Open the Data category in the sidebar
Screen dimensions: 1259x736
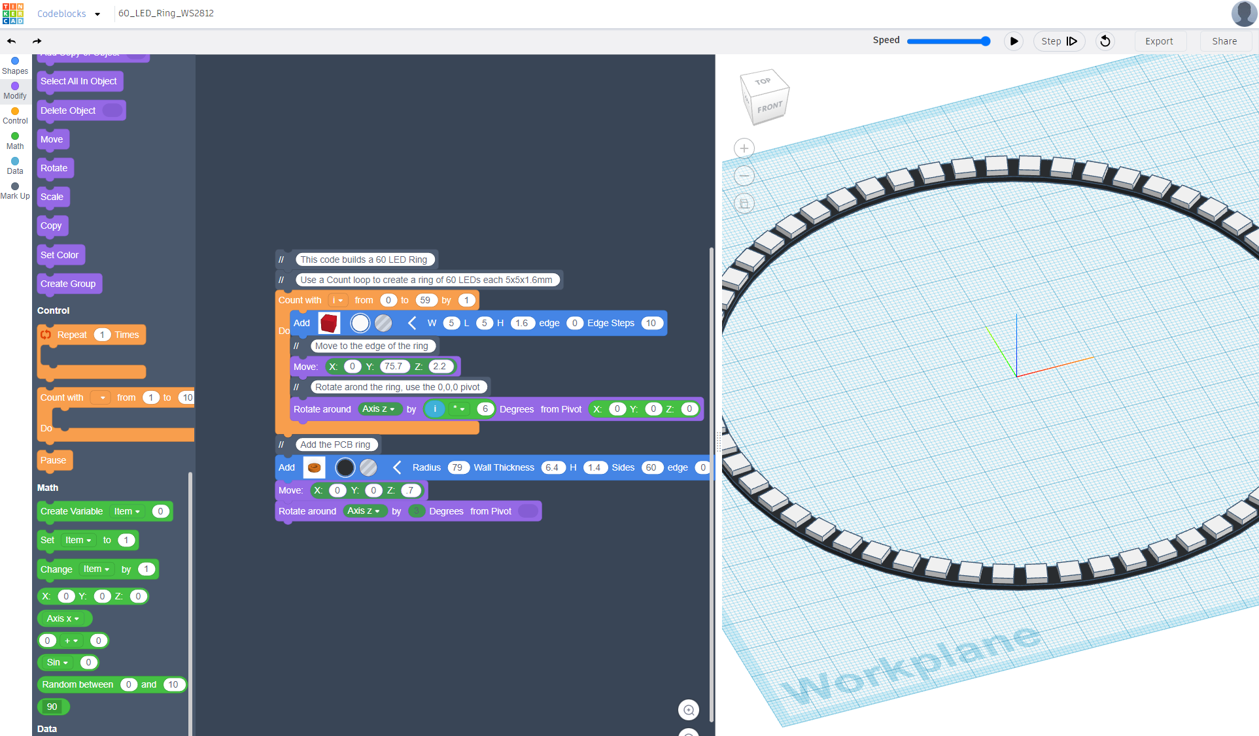coord(14,165)
